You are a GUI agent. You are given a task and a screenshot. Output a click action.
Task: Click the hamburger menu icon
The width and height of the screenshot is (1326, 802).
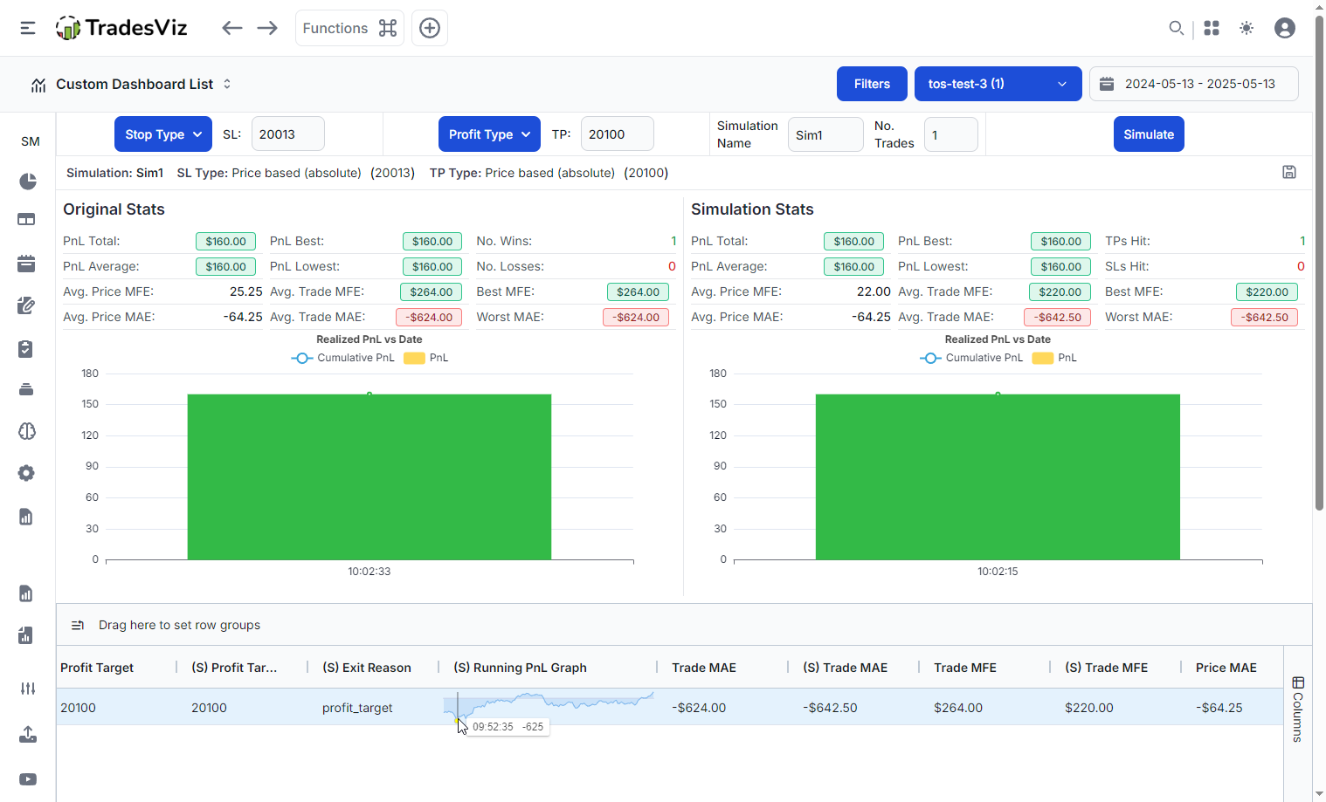(x=28, y=28)
